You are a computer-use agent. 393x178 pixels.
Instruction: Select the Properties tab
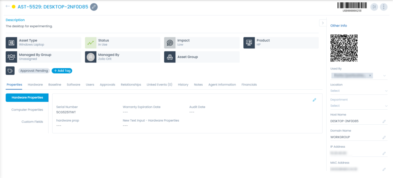[14, 85]
